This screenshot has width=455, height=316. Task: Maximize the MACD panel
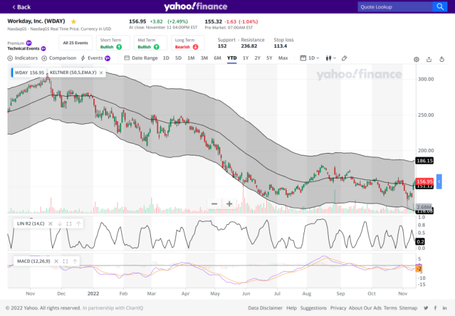tap(65, 262)
